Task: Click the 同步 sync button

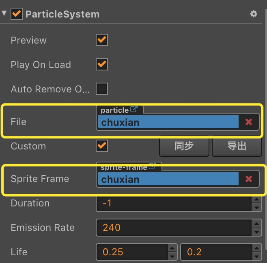Action: pos(184,146)
